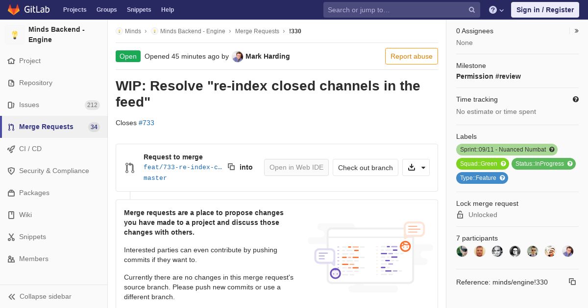Copy reference minds/engine!330 icon
588x308 pixels.
[x=572, y=282]
